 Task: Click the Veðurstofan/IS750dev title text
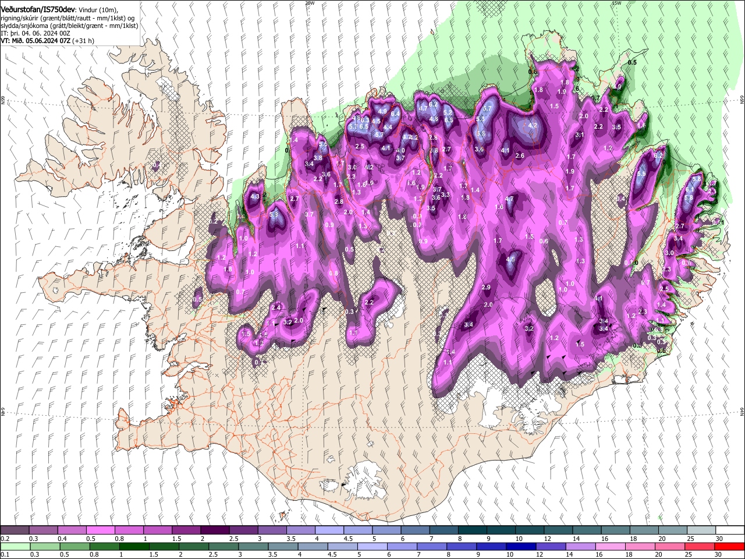pyautogui.click(x=39, y=9)
